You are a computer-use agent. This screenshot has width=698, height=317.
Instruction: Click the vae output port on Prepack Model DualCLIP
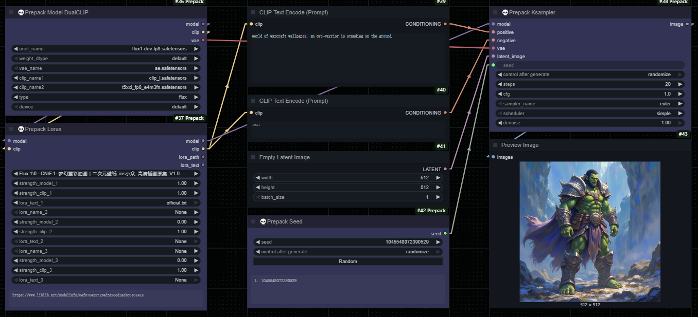coord(203,40)
